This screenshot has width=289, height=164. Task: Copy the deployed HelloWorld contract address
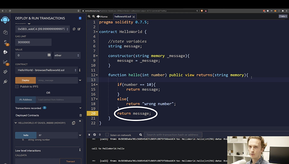point(73,123)
